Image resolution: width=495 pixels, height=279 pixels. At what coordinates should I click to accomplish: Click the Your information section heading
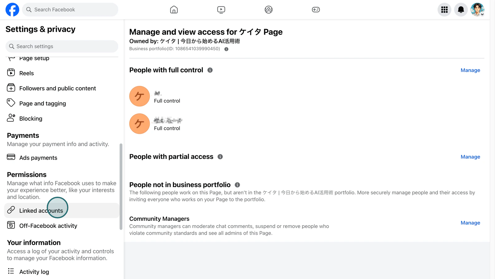(34, 243)
